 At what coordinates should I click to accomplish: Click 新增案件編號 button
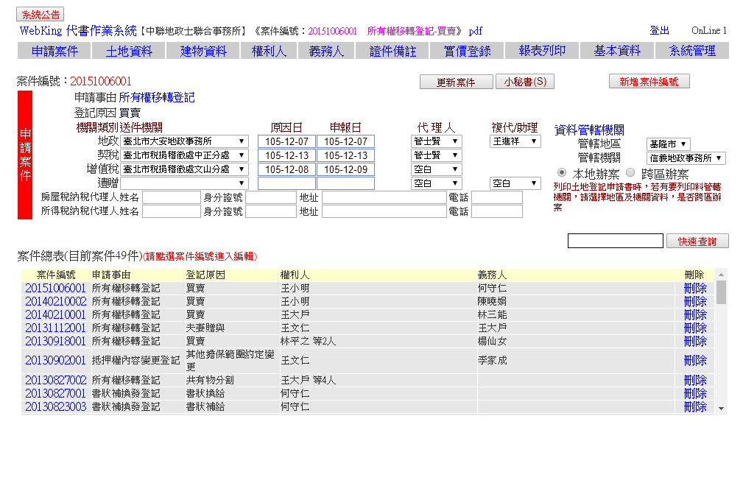tap(649, 82)
